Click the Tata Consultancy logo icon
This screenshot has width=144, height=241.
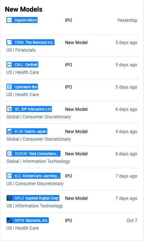coord(9,154)
